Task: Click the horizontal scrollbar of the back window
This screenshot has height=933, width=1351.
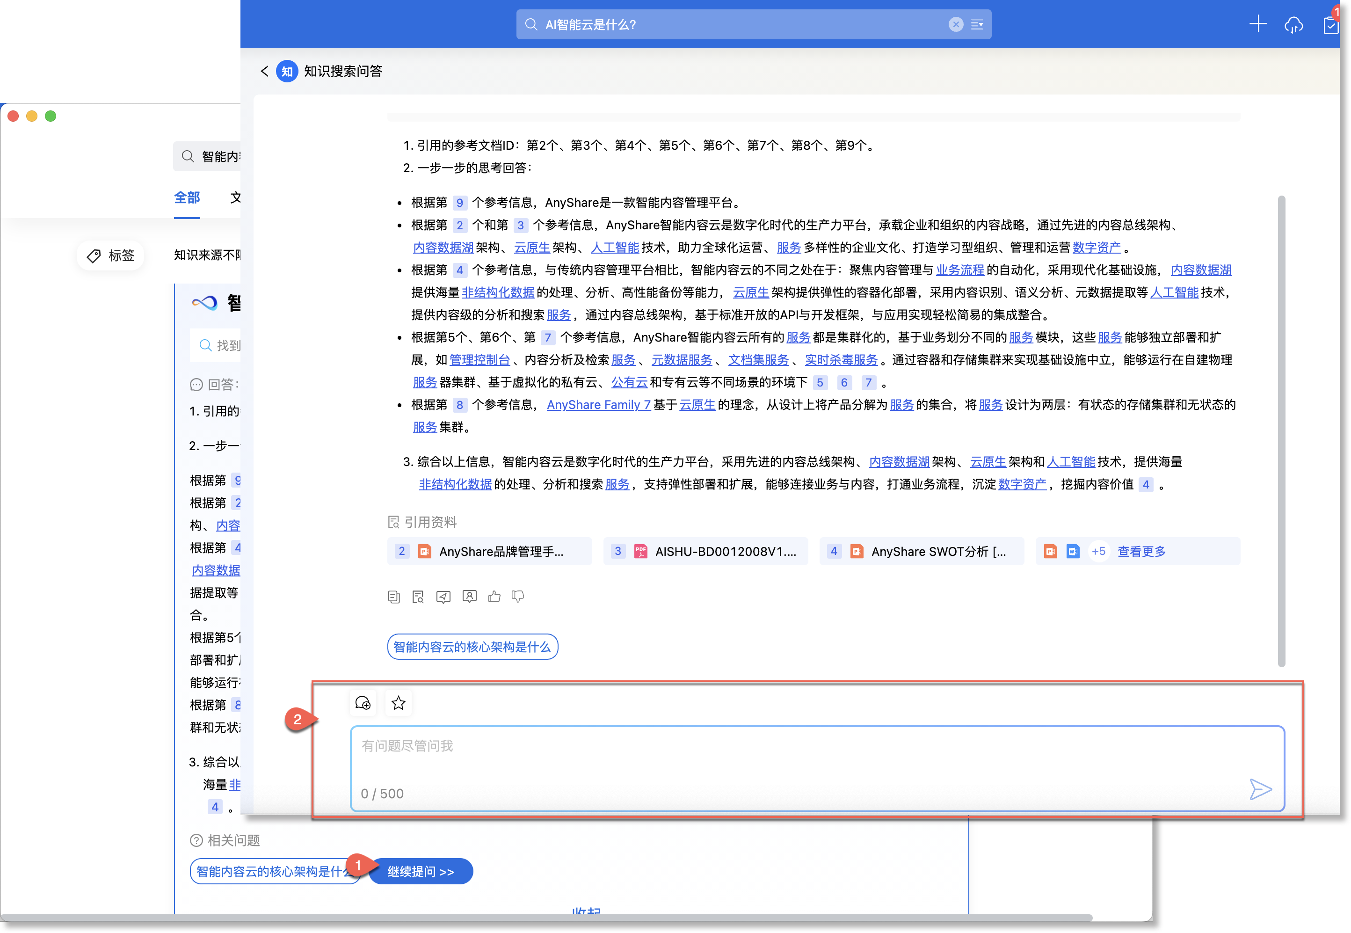Action: coord(546,917)
